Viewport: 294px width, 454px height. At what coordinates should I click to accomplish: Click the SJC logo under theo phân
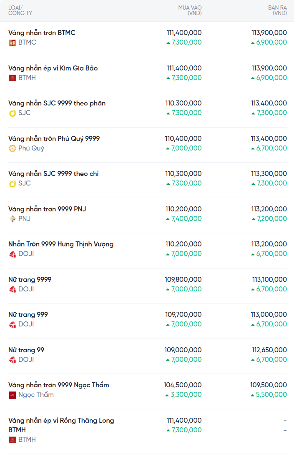13,113
